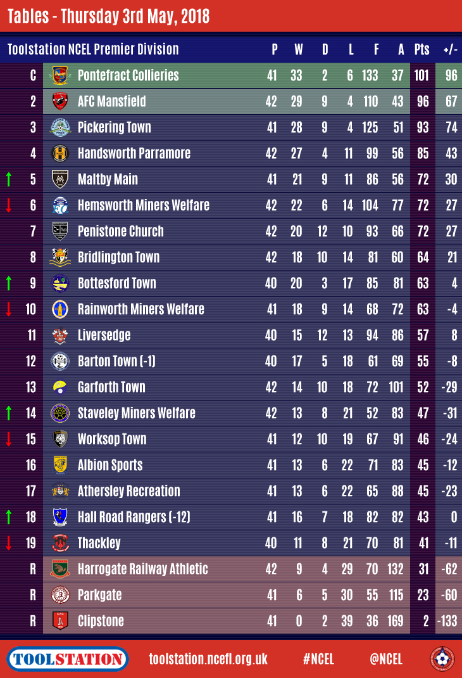Screen dimensions: 462x678
Task: Click the AFC Mansfield club badge
Action: (60, 101)
